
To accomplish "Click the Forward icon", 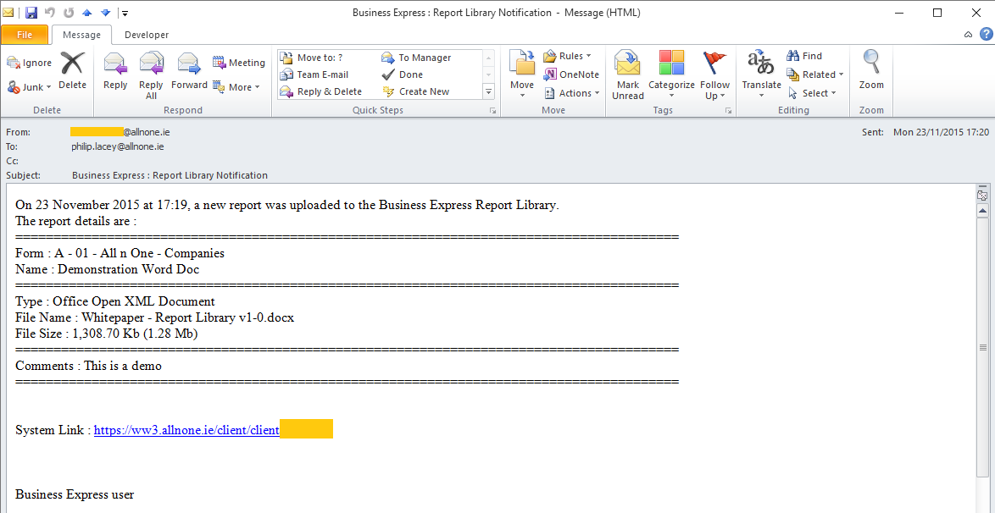I will coord(188,68).
